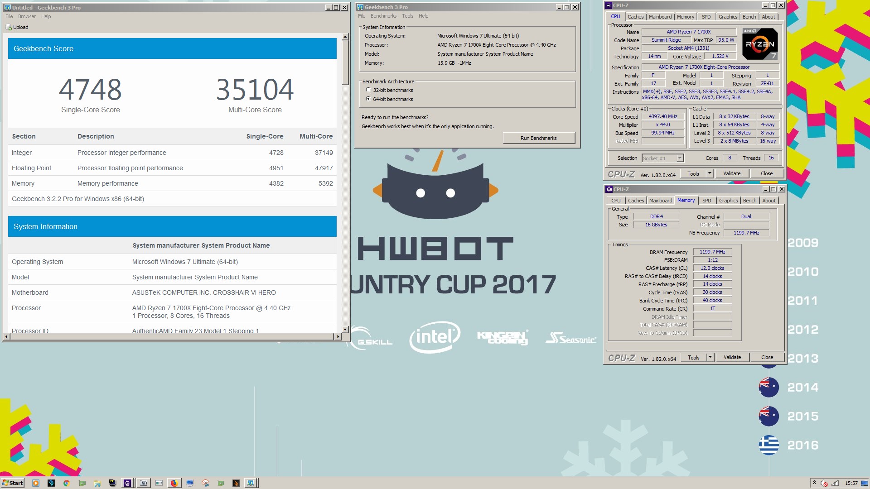
Task: Click the DRAM Frequency 1199.7 MHz field
Action: (x=712, y=252)
